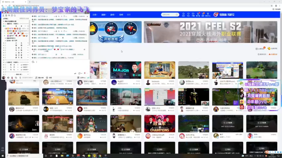Click the music note accompaniment button
The image size is (282, 158).
39,78
